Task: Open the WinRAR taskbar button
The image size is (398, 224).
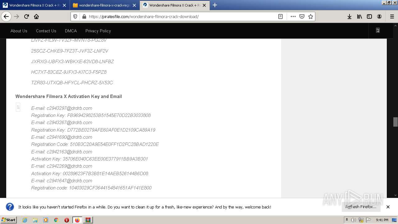Action: click(x=88, y=220)
